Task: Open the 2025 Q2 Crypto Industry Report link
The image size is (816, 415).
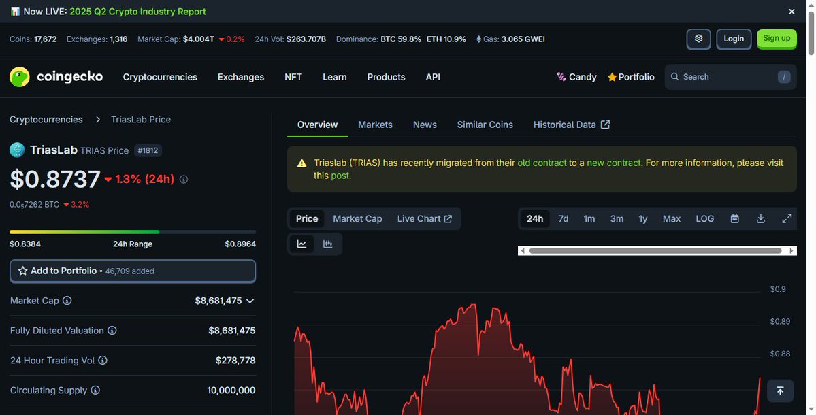Action: (x=138, y=12)
